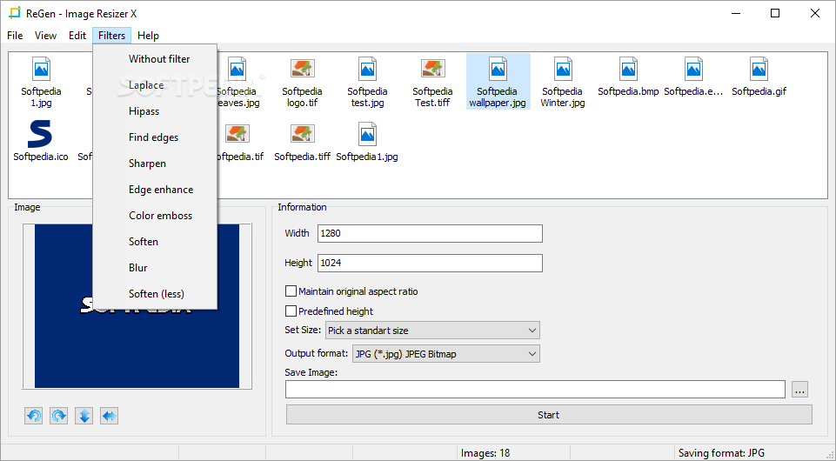Select Softpedia.tiff file icon
Viewport: 836px width, 461px height.
pos(303,134)
